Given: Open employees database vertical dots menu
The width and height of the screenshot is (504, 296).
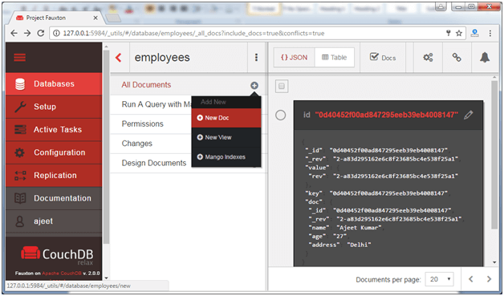Looking at the screenshot, I should (x=256, y=57).
